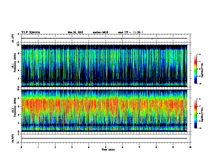Click the ch.2 colorbar log(PSD) unit label

point(202,115)
